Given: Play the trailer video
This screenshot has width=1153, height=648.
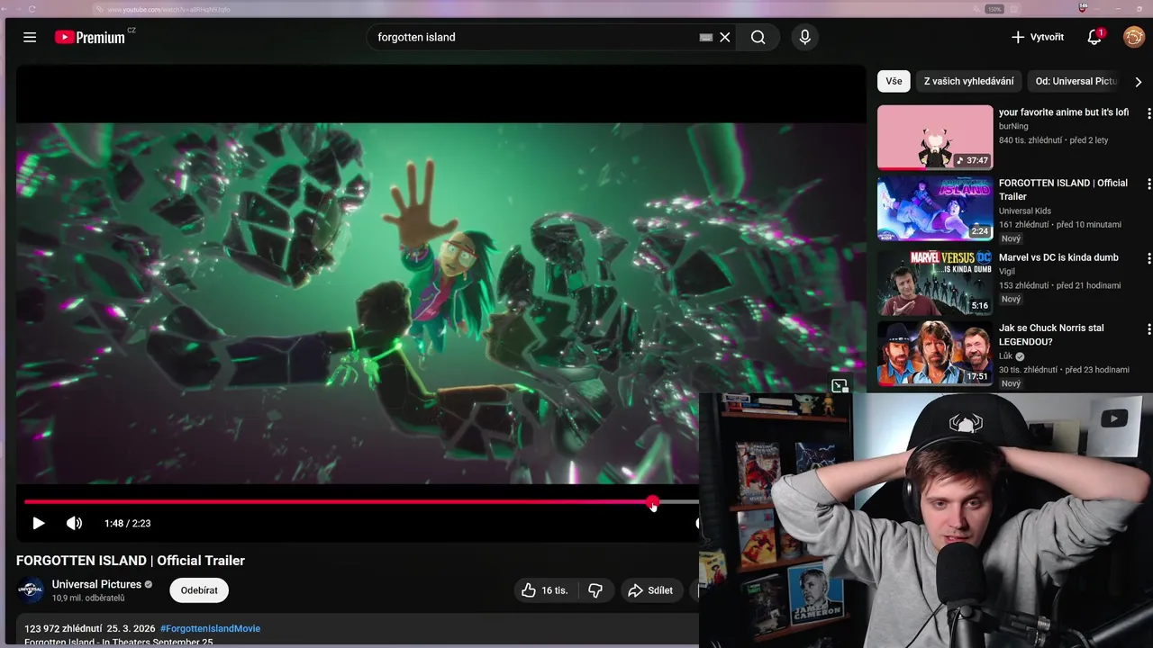Looking at the screenshot, I should 38,523.
